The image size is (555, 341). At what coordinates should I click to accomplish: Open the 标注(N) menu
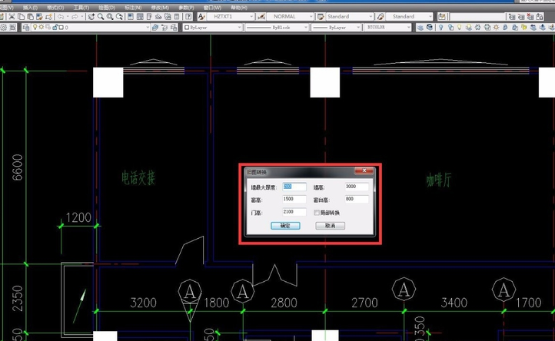click(133, 8)
